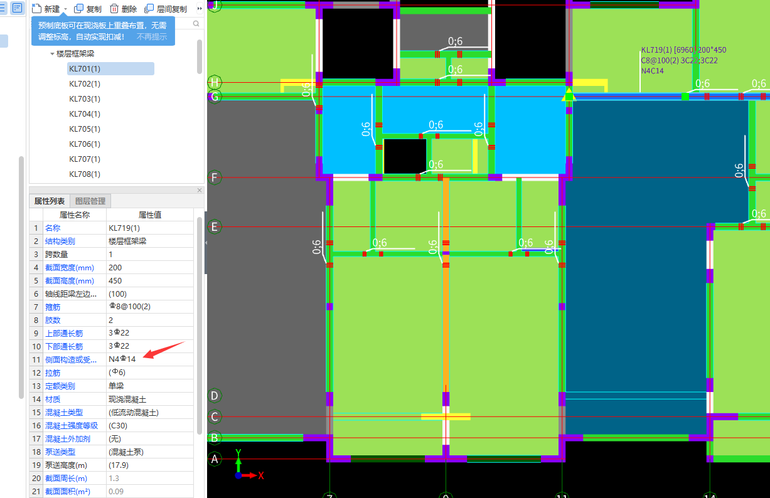Open the 泵送类型 value 混凝土泵
Screen dimensions: 770x498
click(150, 452)
